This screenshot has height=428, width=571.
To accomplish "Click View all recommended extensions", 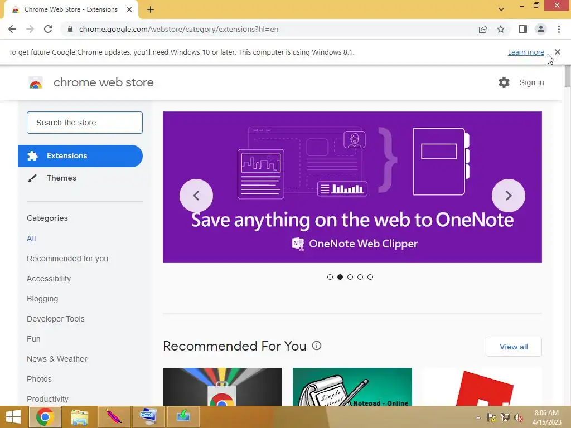I will click(x=514, y=347).
